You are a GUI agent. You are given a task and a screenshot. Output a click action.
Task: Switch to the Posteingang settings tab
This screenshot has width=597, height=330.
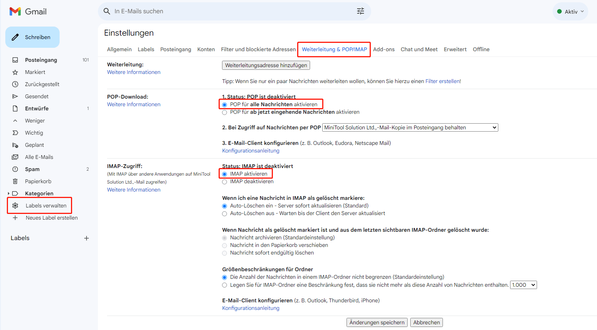point(176,49)
